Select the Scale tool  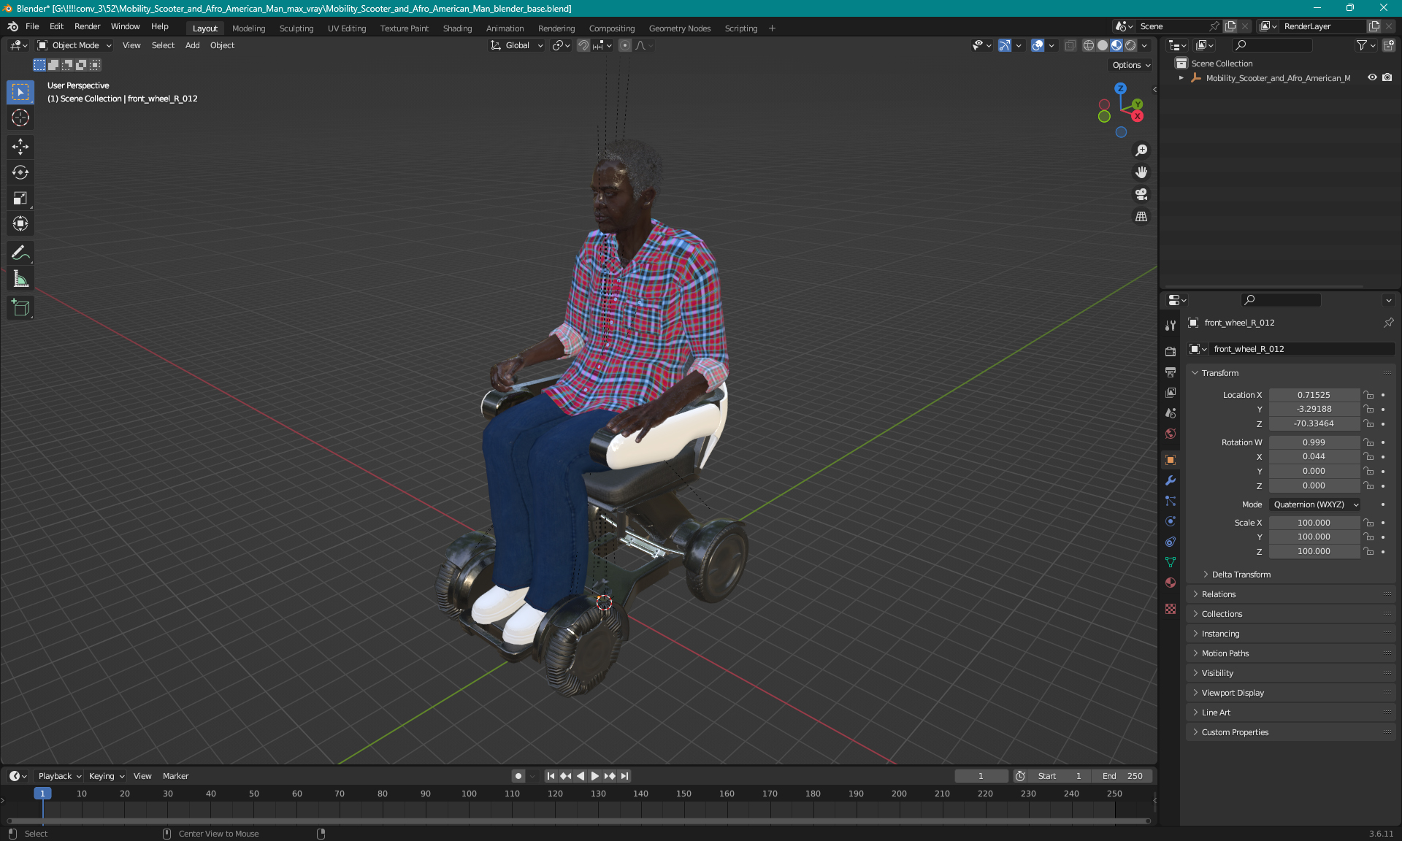tap(20, 198)
